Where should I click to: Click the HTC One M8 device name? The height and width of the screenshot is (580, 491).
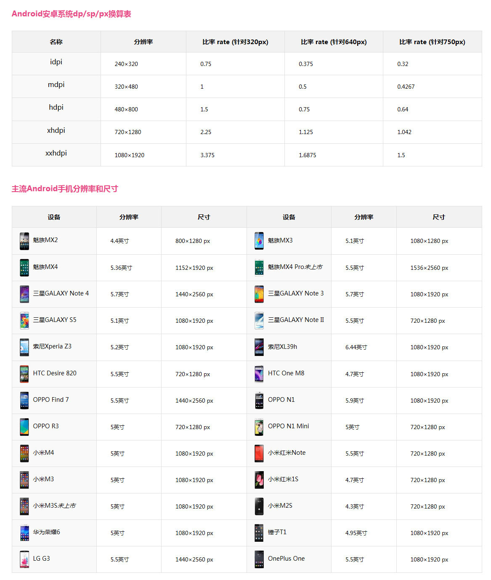[286, 373]
